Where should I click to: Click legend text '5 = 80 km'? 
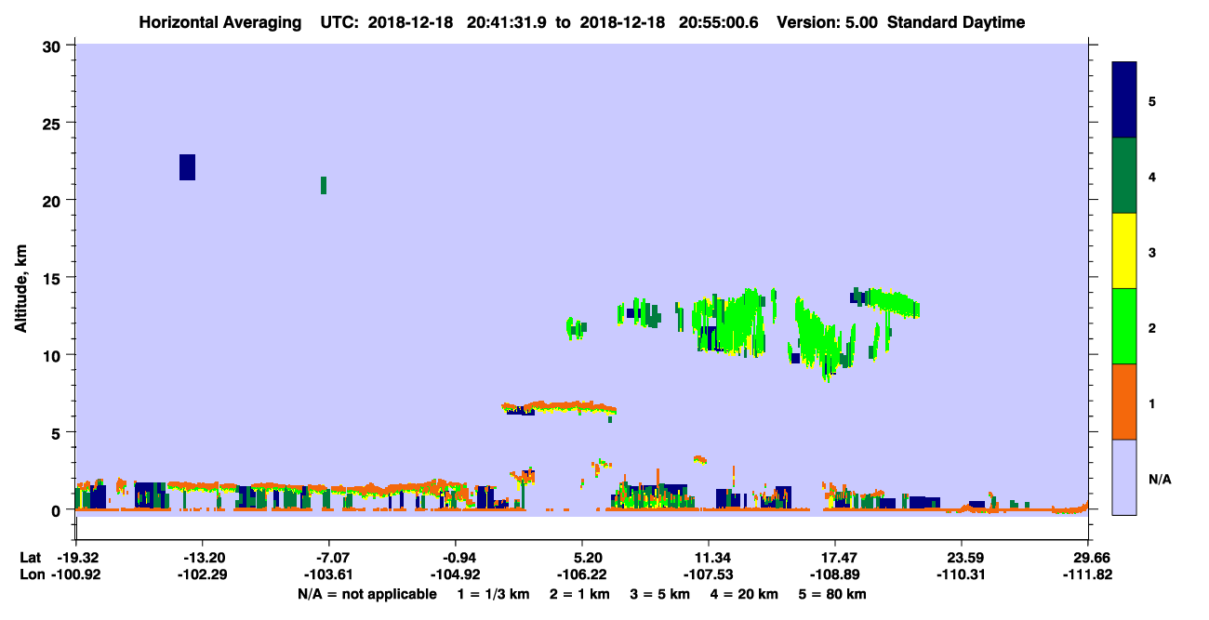[x=833, y=594]
